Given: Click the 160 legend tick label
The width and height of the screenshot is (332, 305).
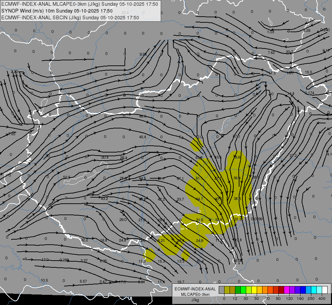Looking at the screenshot, I should coord(300,299).
